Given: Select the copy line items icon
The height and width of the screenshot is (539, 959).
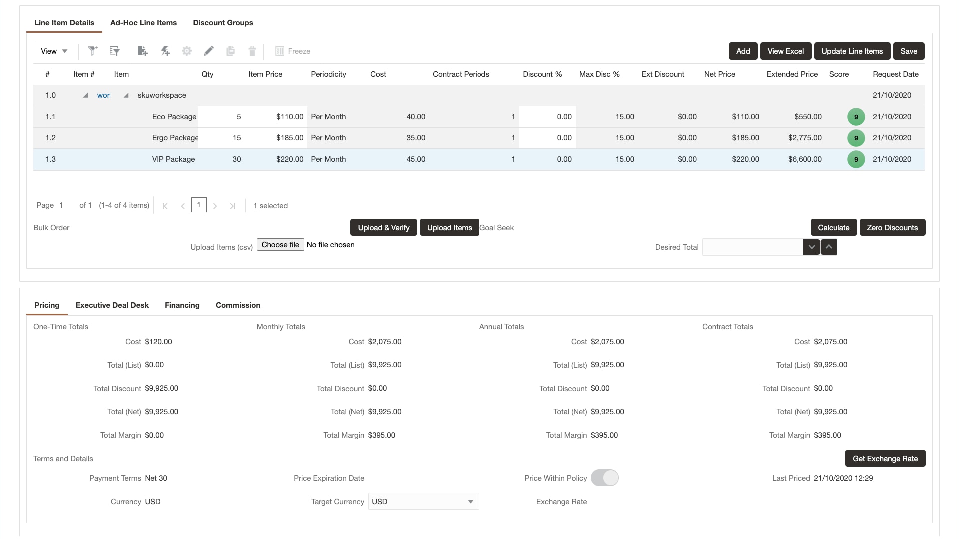Looking at the screenshot, I should pos(230,51).
